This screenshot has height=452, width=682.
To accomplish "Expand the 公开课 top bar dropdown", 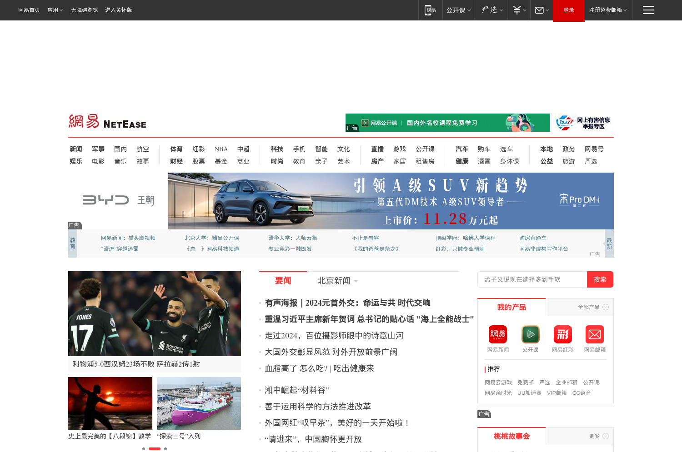I will (x=458, y=10).
